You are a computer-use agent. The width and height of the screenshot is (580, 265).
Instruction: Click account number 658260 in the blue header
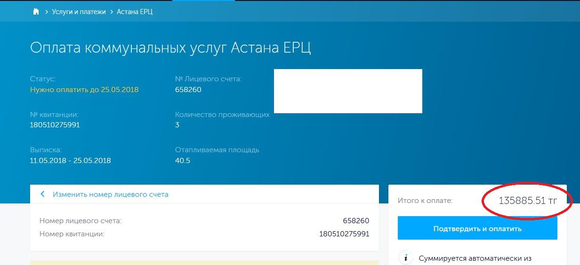pos(188,89)
